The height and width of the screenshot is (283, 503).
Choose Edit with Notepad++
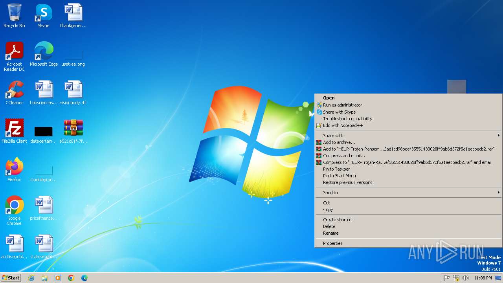[x=408, y=125]
